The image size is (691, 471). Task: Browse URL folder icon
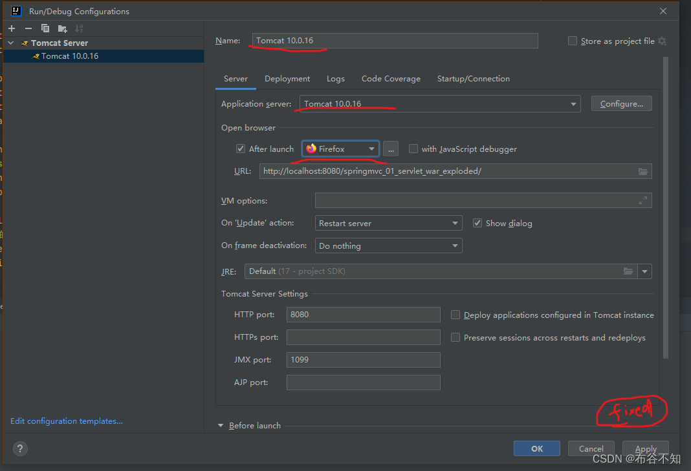[x=643, y=171]
